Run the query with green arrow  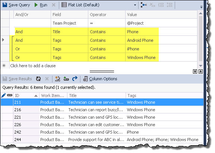tap(41, 5)
